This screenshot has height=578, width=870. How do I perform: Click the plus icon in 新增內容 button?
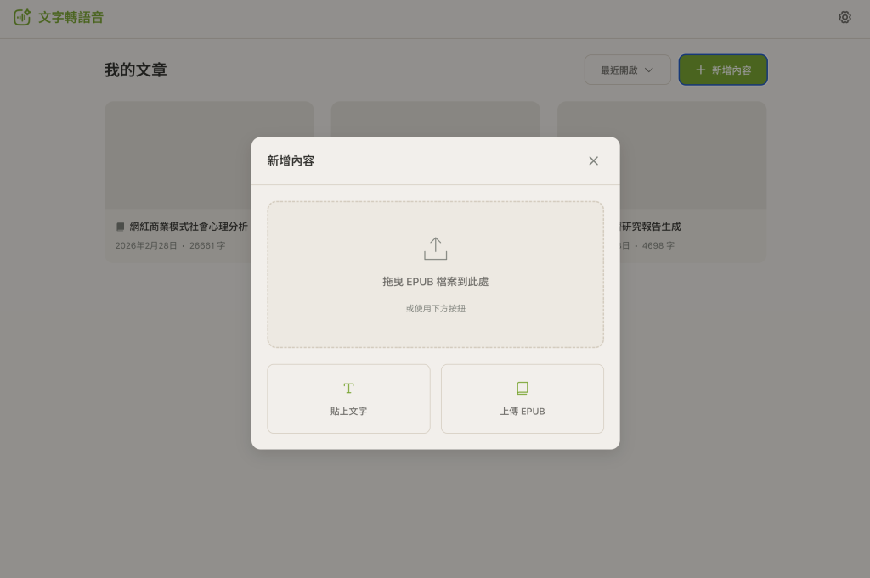pos(700,70)
